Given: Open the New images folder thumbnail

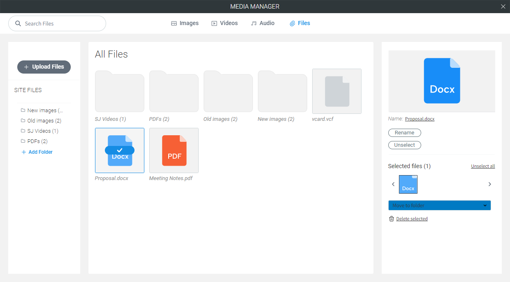Looking at the screenshot, I should click(283, 91).
